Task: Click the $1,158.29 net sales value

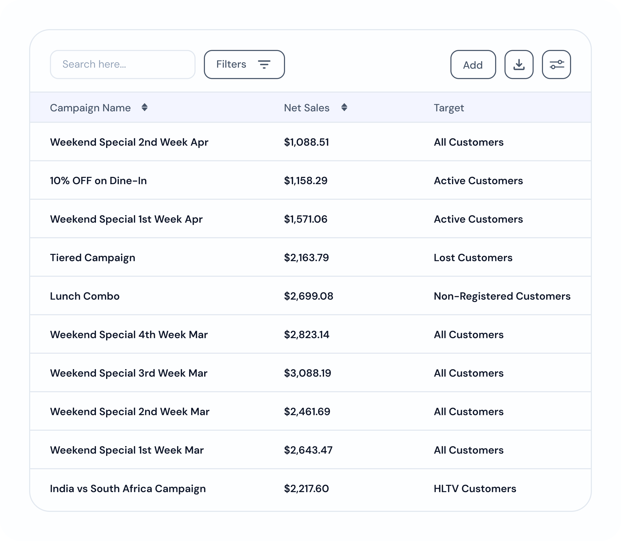Action: [306, 181]
